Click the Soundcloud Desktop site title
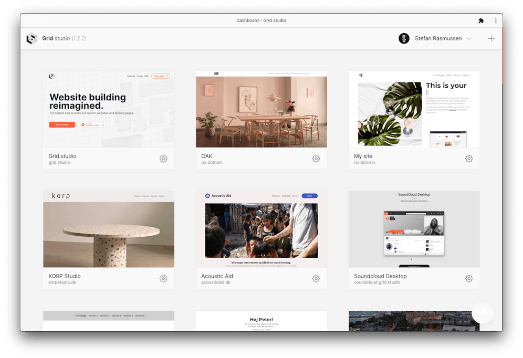 (380, 276)
